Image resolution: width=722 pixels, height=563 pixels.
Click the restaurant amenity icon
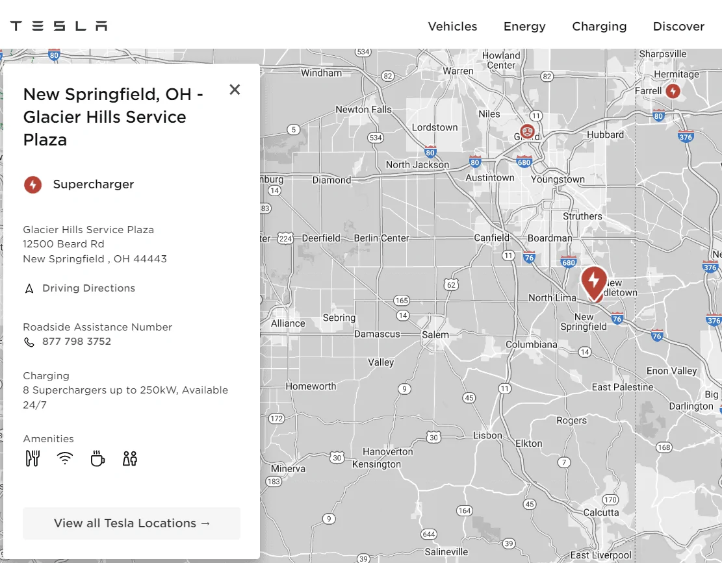32,458
